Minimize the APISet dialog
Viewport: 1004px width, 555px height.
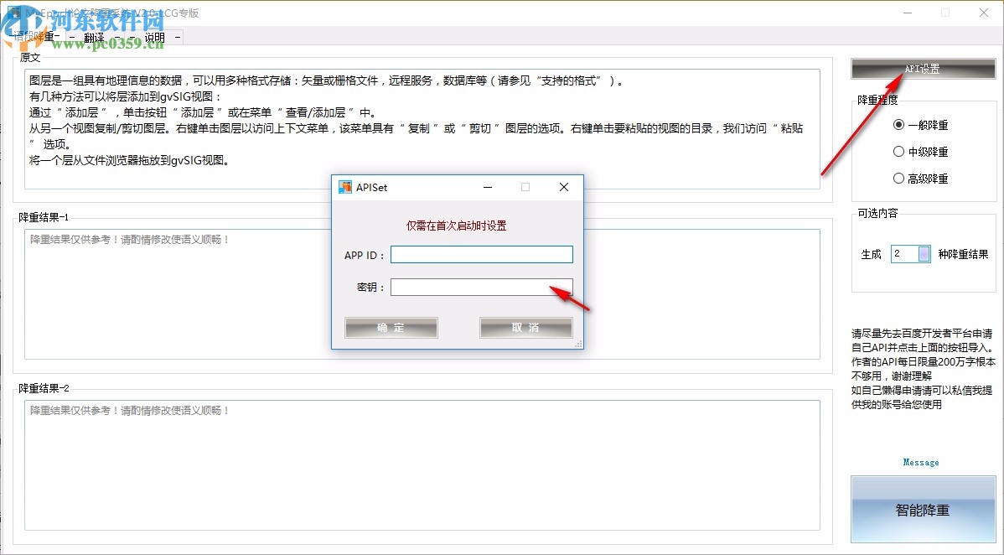pyautogui.click(x=487, y=187)
